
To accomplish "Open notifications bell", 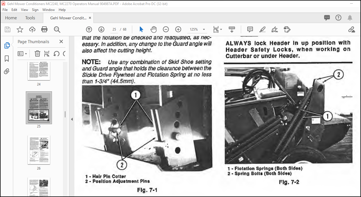I will [350, 18].
